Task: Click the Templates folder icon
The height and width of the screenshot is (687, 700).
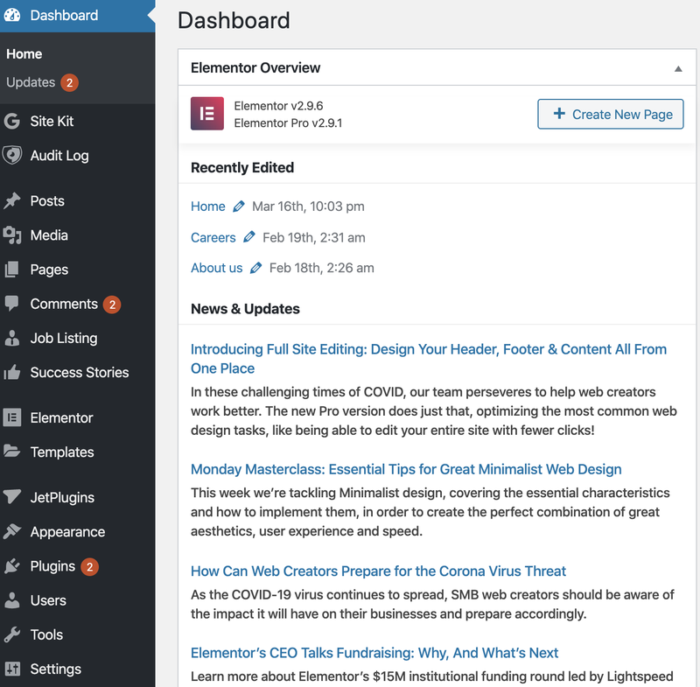Action: [x=12, y=452]
